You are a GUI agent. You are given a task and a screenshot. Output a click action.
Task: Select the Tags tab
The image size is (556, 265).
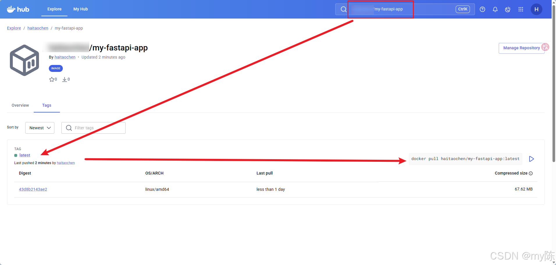click(47, 105)
